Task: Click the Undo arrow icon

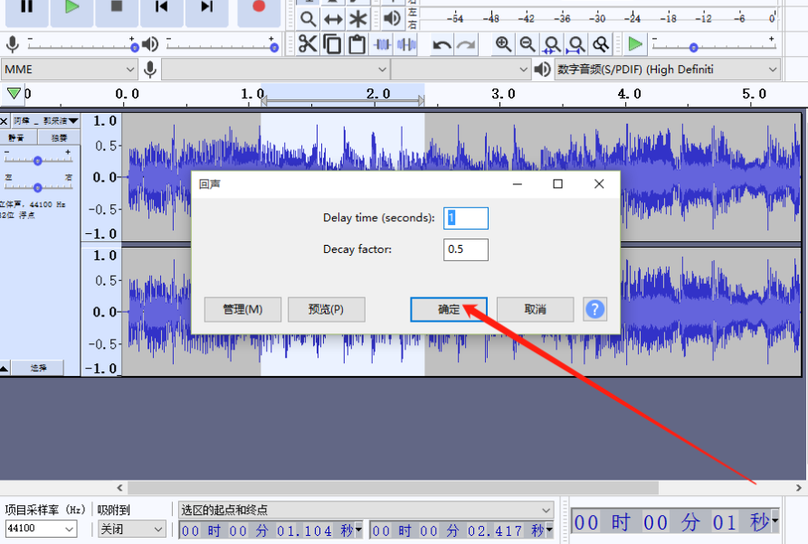Action: tap(442, 44)
